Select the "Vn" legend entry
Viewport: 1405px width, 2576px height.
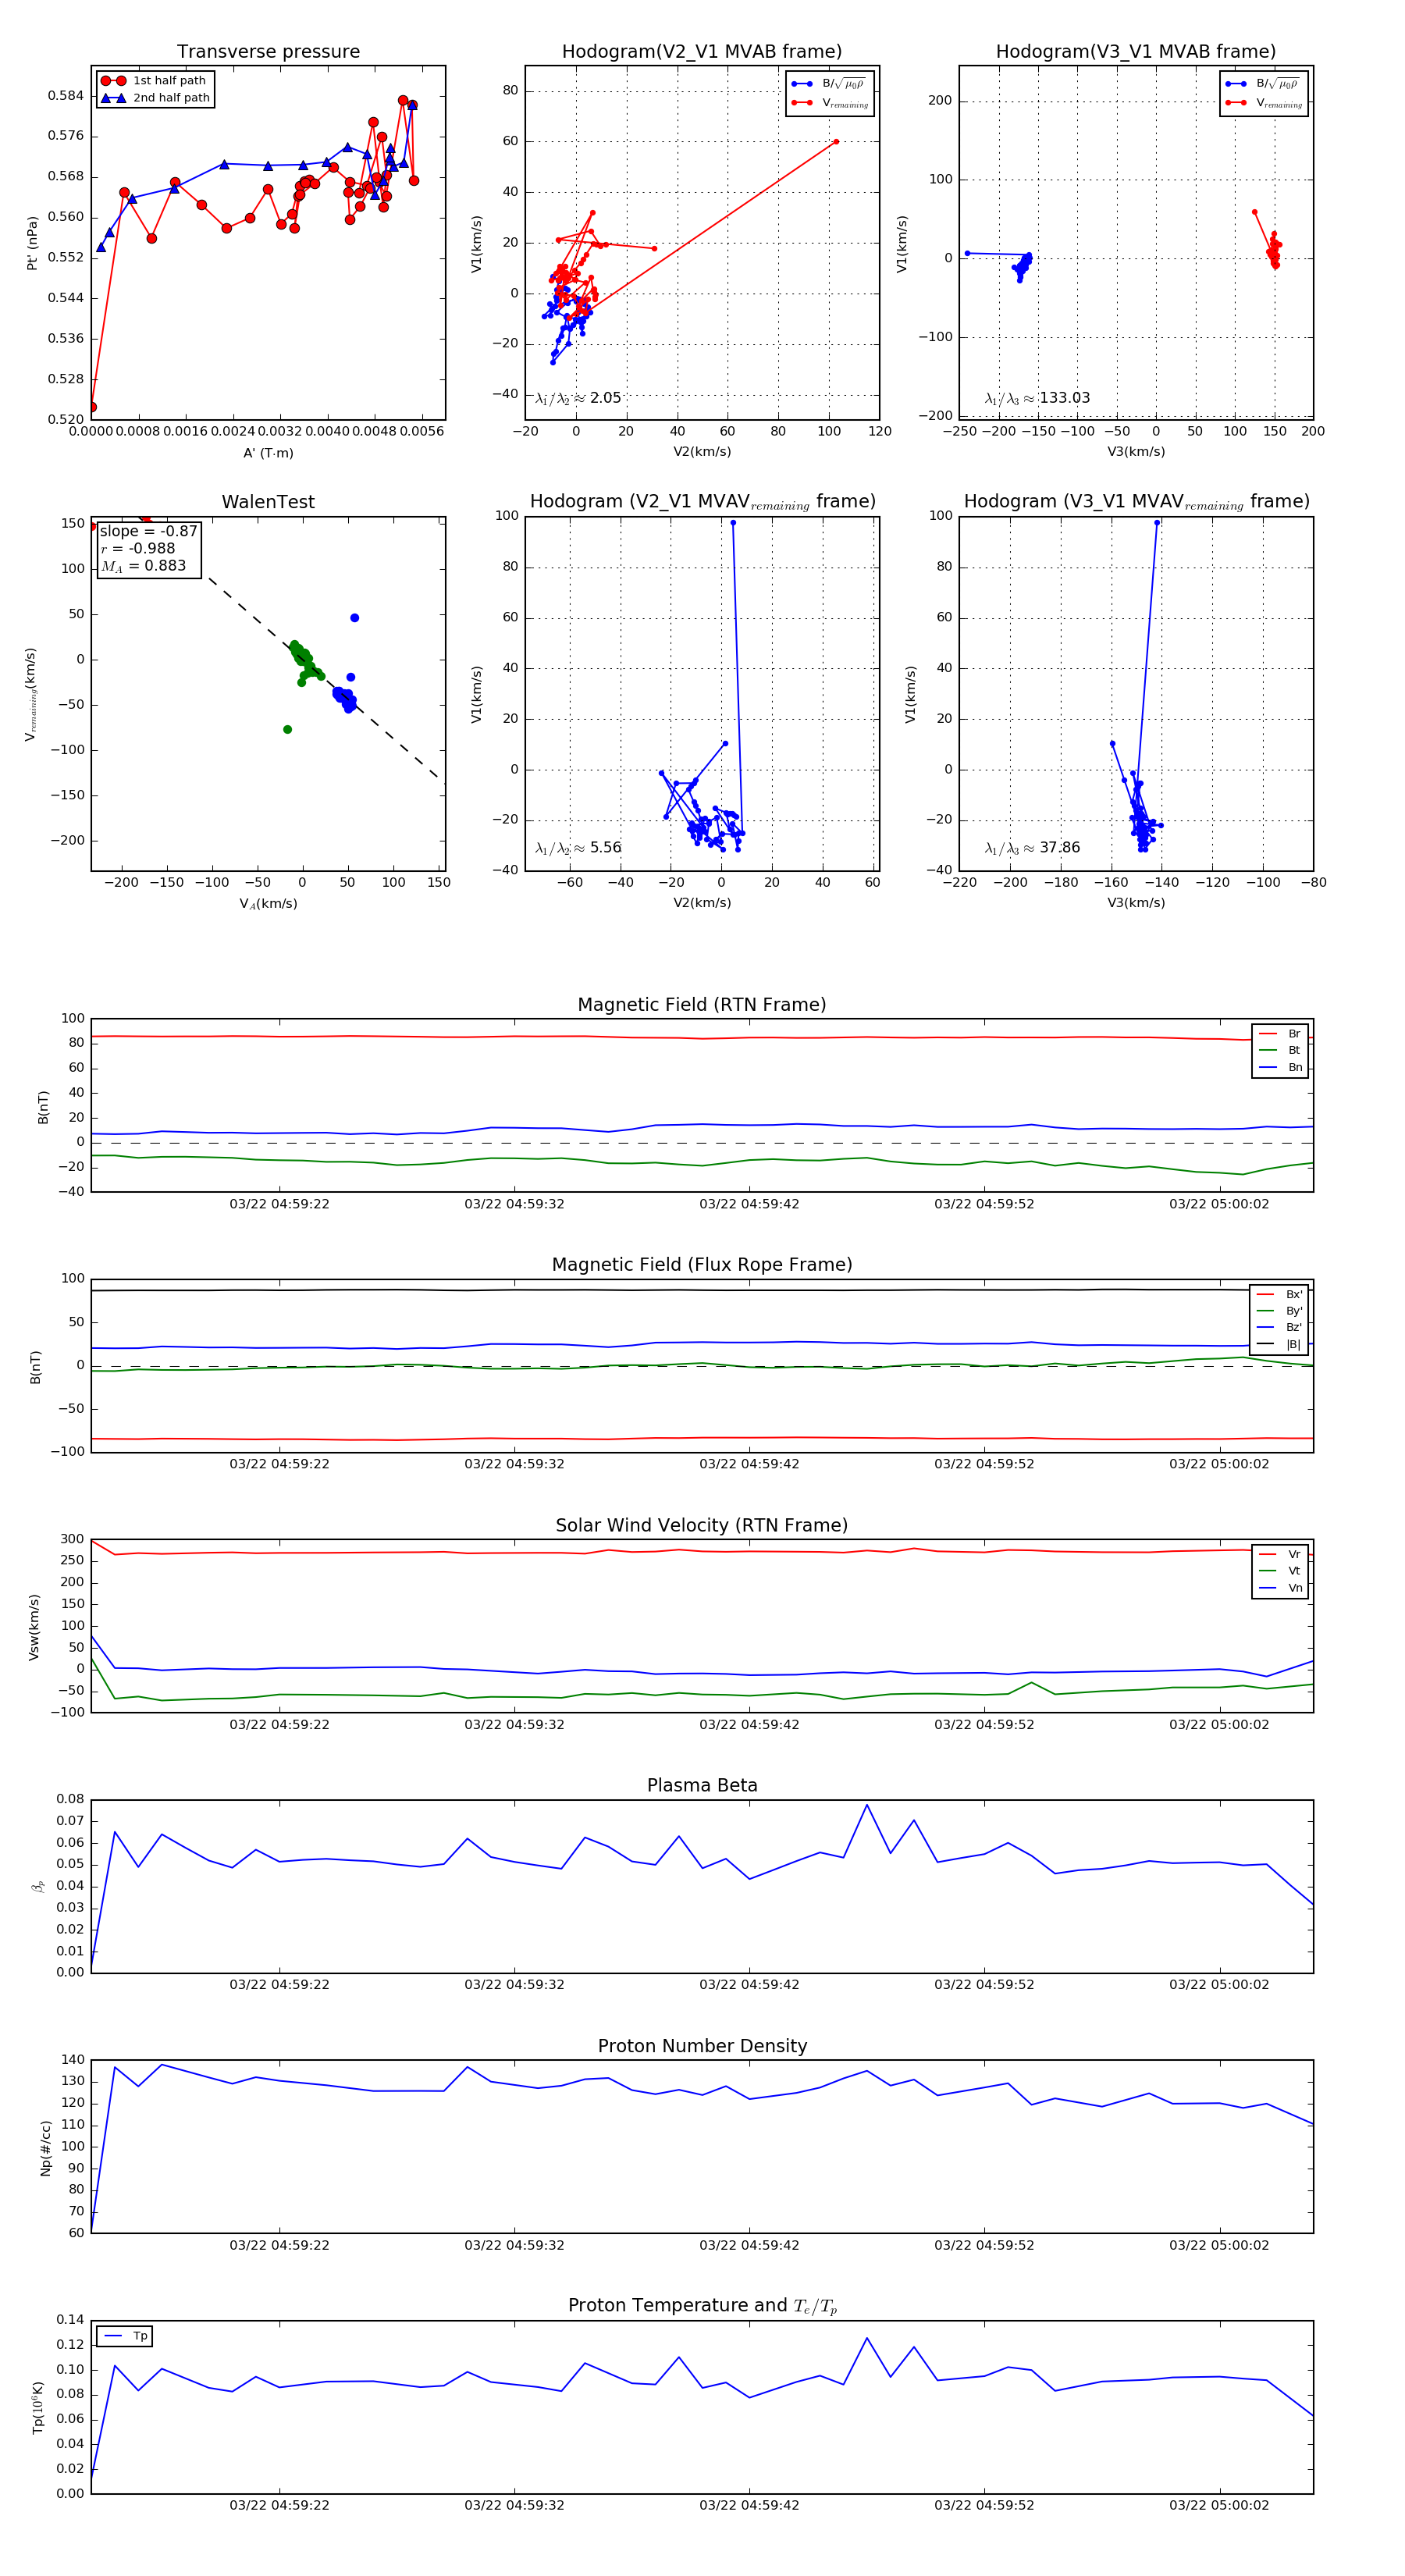click(1280, 1588)
